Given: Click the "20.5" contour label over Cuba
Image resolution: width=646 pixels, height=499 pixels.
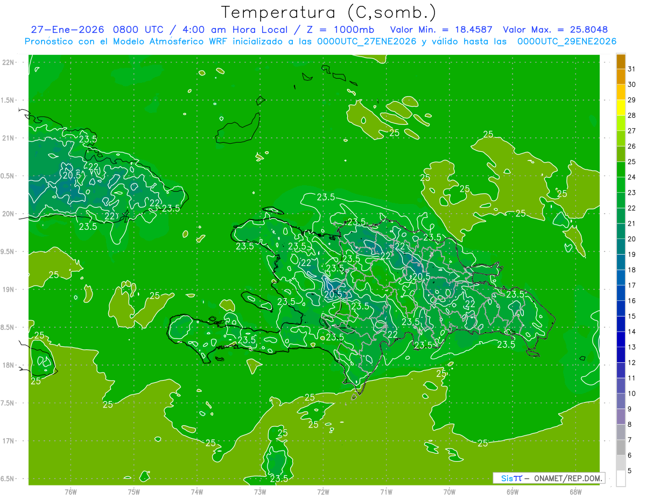Looking at the screenshot, I should tap(72, 175).
